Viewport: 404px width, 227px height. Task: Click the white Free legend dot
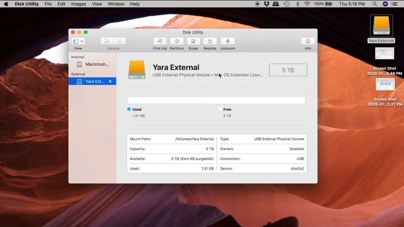[x=220, y=109]
